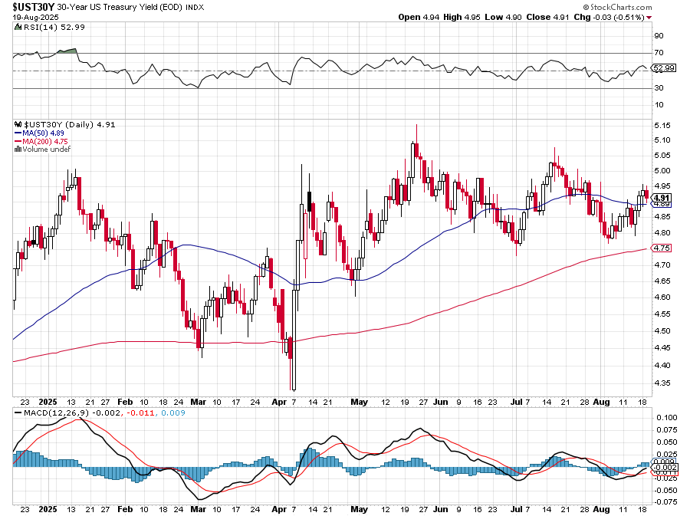Click the red down-triangle after Chg value

coord(649,17)
